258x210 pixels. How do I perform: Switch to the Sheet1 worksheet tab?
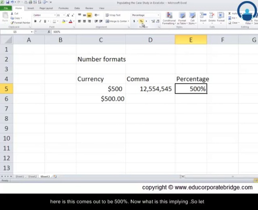(20, 177)
